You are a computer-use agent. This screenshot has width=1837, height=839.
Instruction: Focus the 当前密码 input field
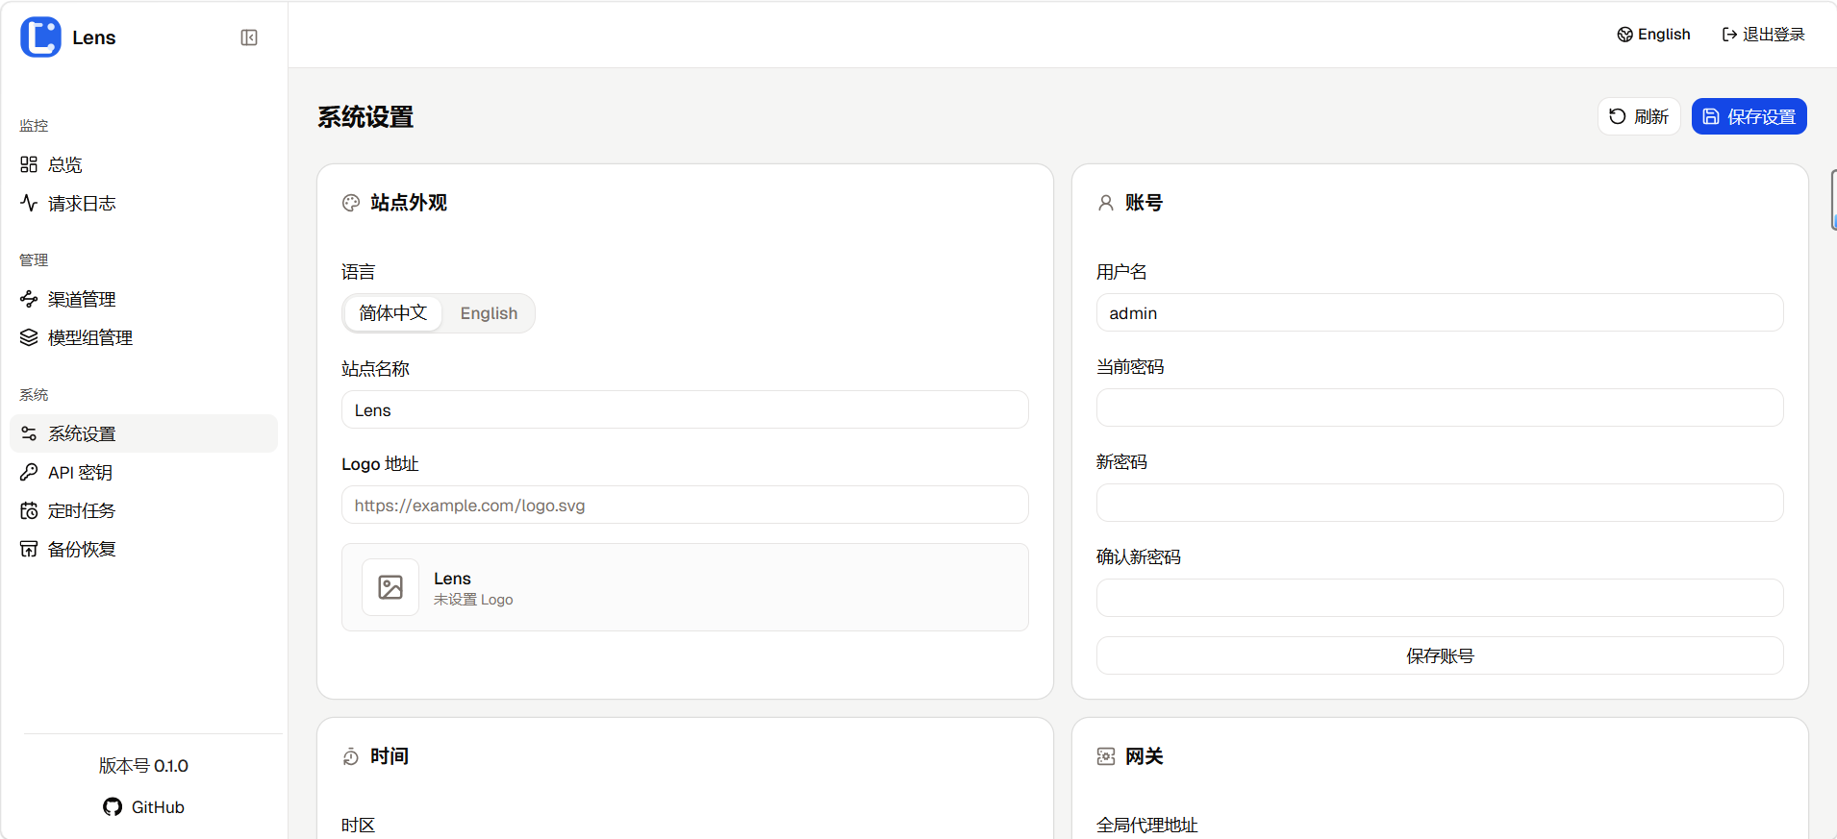click(1439, 407)
